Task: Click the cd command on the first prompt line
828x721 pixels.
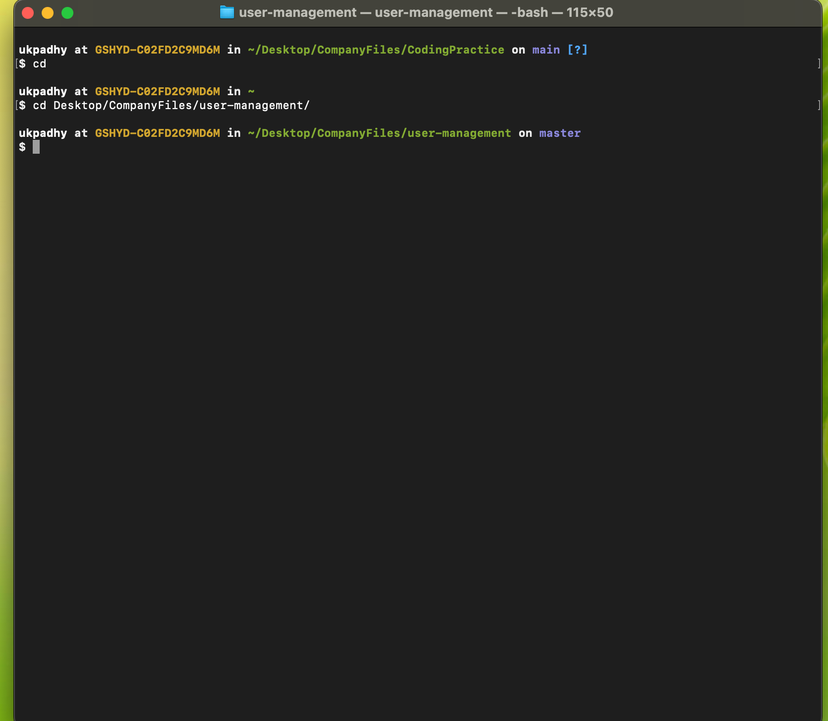Action: point(40,63)
